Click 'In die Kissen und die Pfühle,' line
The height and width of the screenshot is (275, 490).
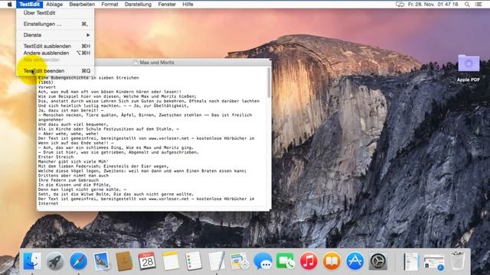(x=74, y=185)
